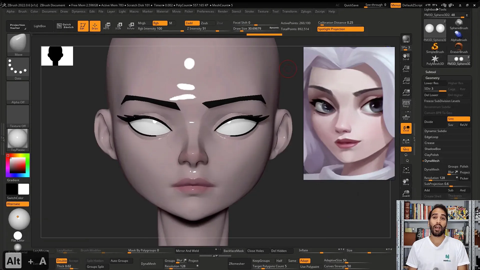This screenshot has height=270, width=480.
Task: Expand the EdgeLoop section
Action: point(431,137)
